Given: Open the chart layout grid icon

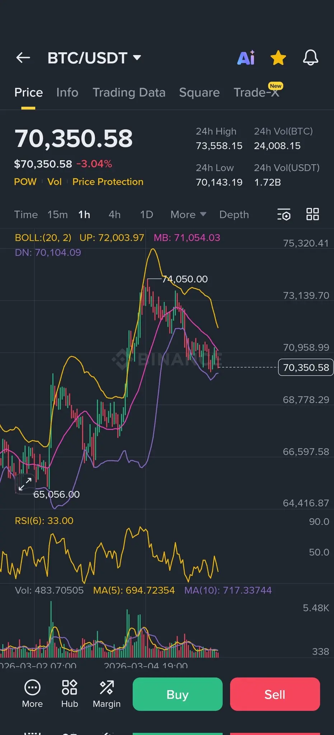Looking at the screenshot, I should (312, 214).
